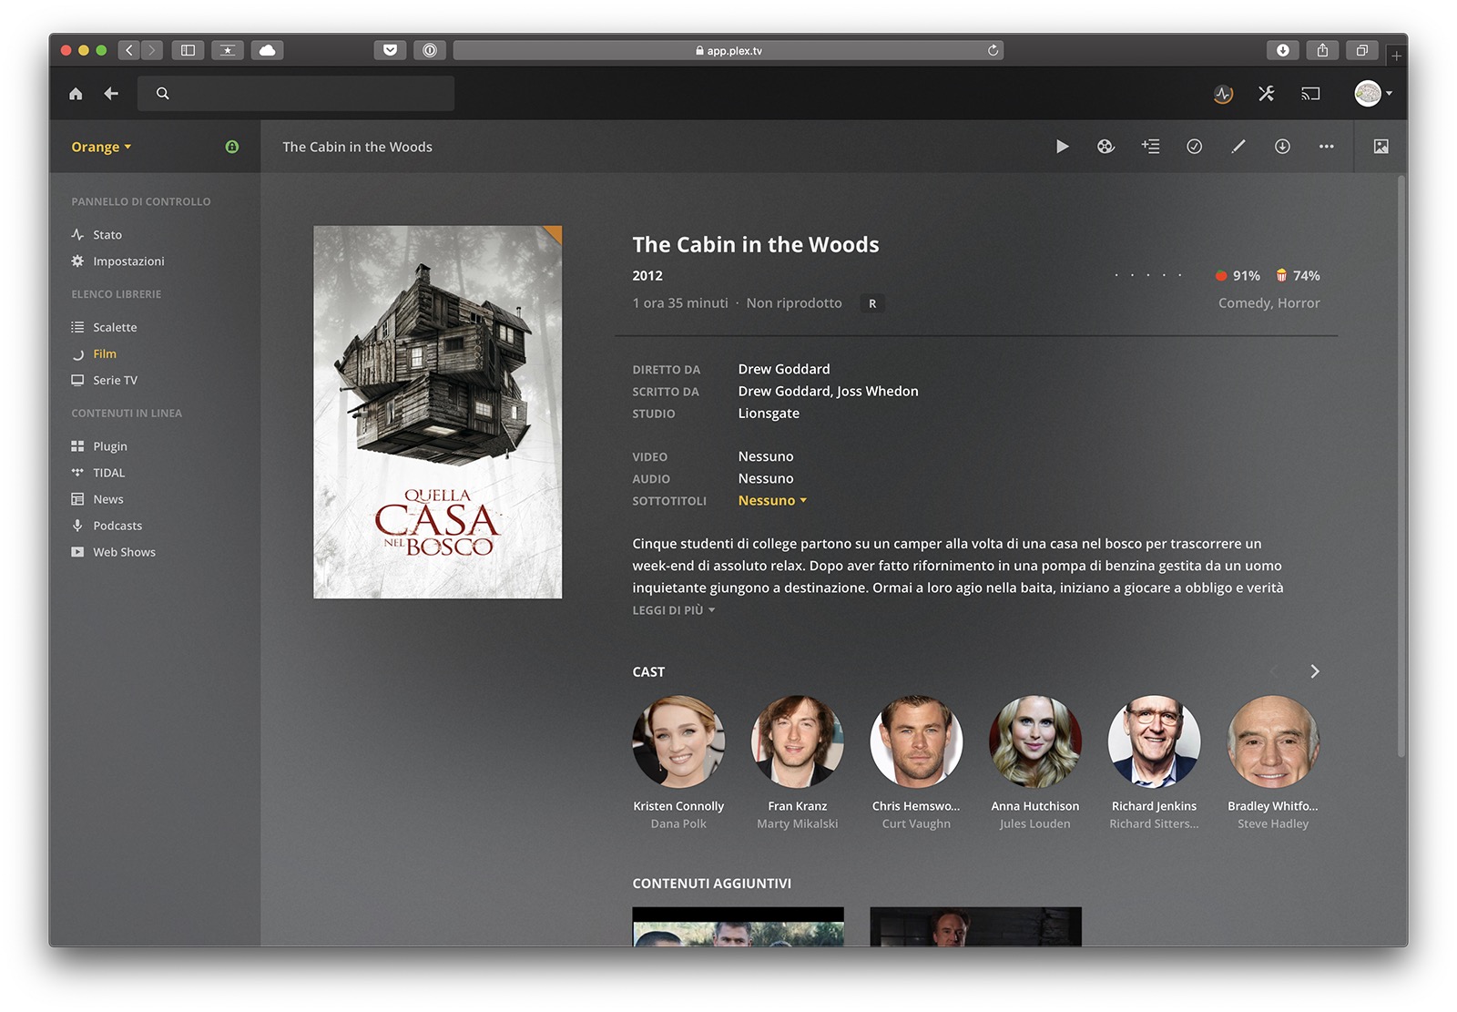Play The Cabin in the Woods

tap(1062, 147)
